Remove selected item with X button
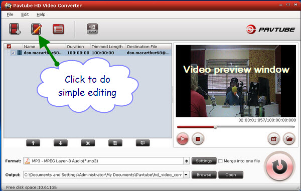301x191 pixels. point(88,143)
